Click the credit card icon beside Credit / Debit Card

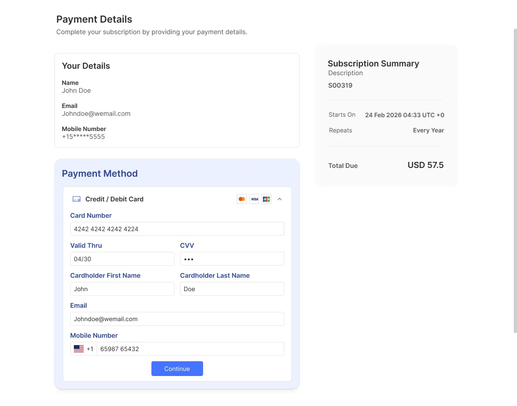click(76, 199)
